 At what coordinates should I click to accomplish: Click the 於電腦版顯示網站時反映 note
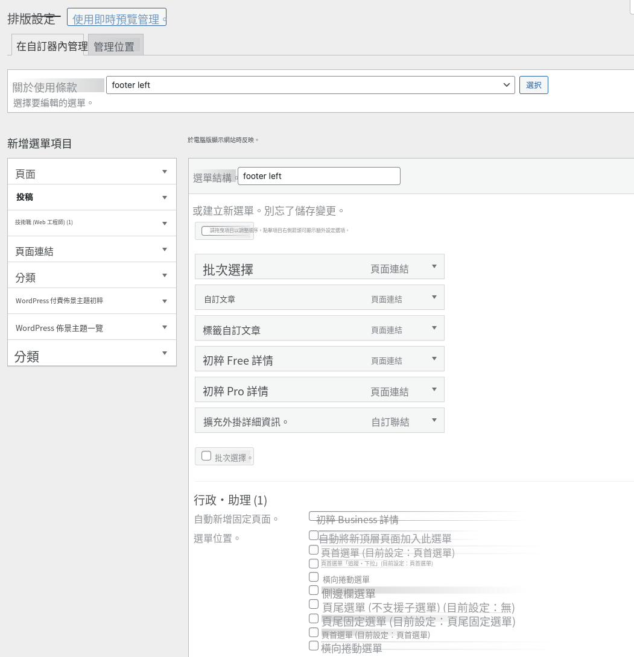pos(223,140)
